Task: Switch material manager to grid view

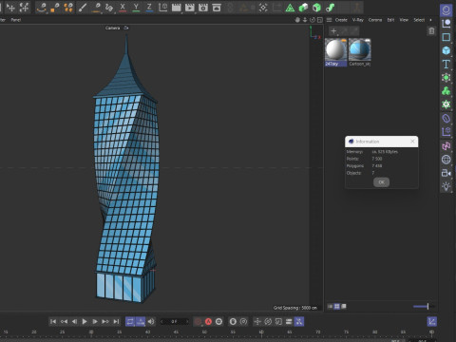Action: pos(337,306)
